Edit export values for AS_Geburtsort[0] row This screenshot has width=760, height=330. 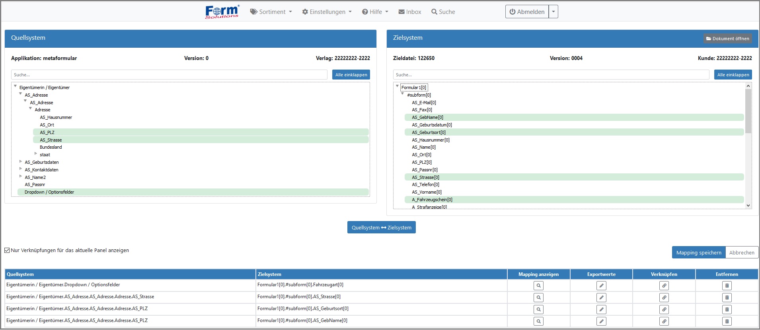pyautogui.click(x=601, y=309)
